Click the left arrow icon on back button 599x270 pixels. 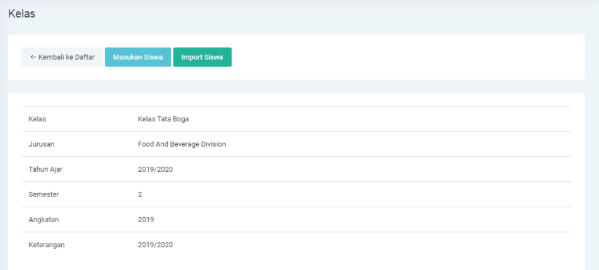pos(33,57)
